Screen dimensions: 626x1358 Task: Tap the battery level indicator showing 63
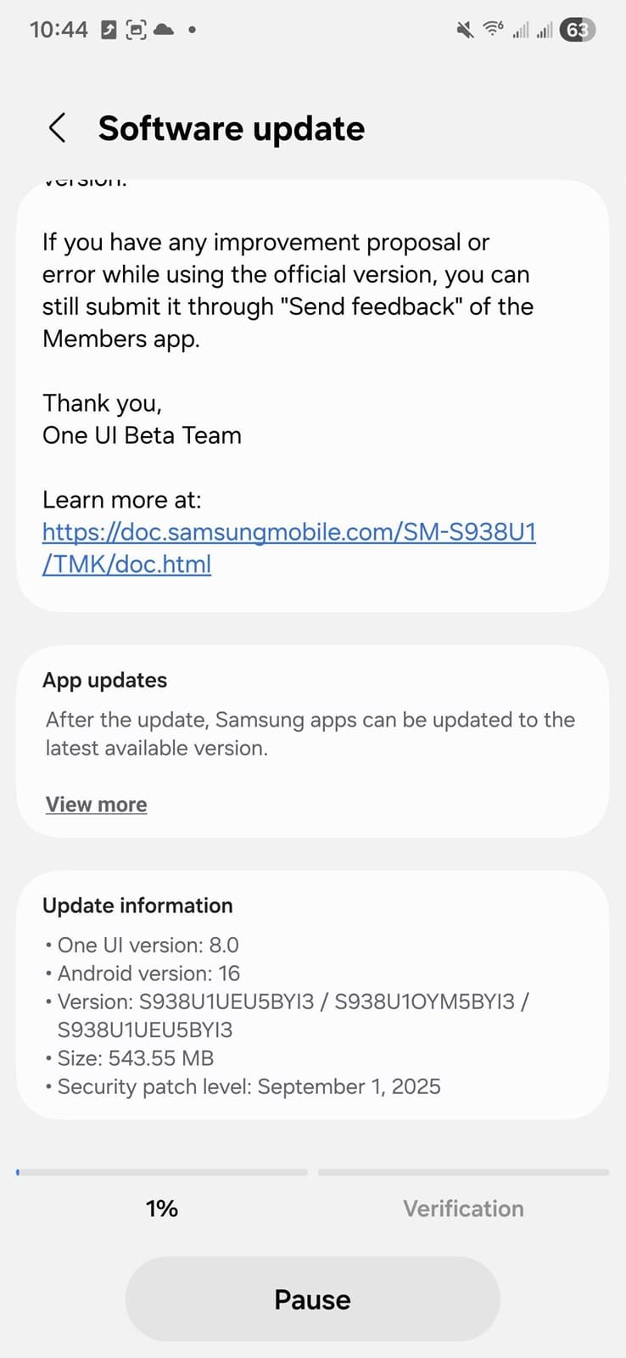tap(577, 30)
